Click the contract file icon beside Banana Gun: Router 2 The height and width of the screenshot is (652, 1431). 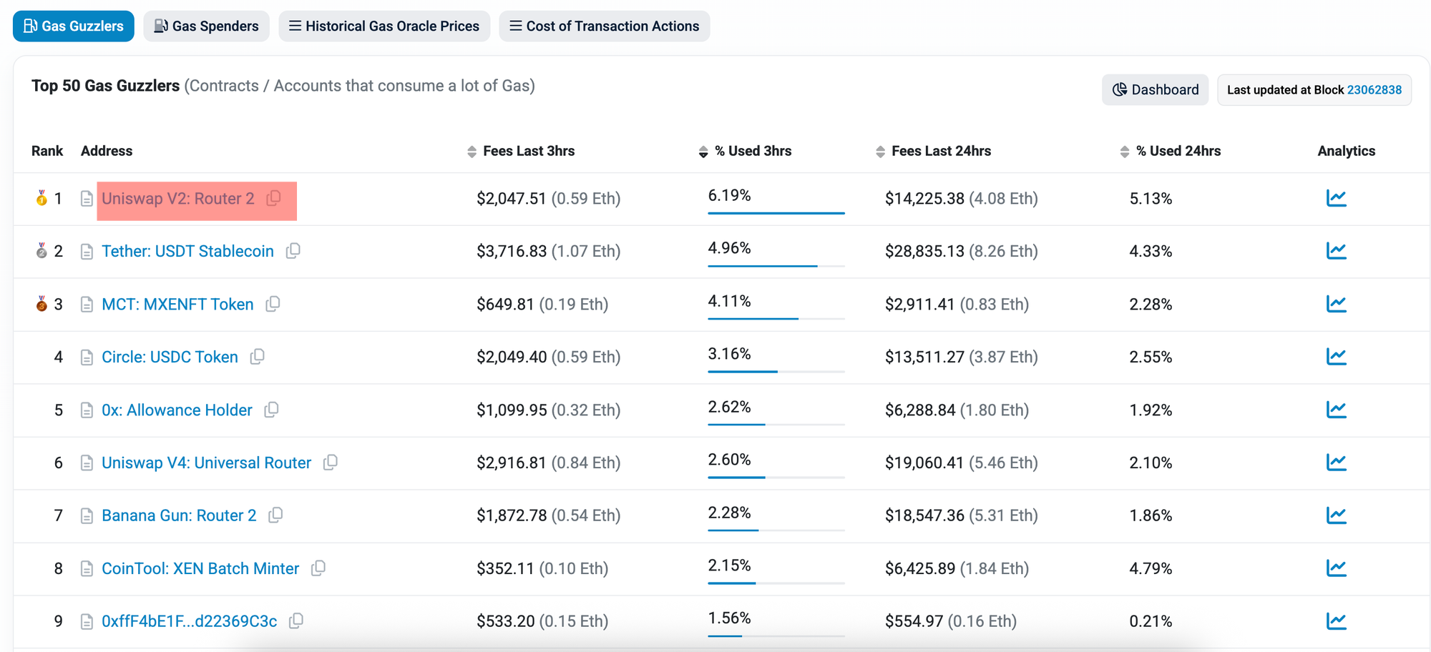pyautogui.click(x=87, y=516)
